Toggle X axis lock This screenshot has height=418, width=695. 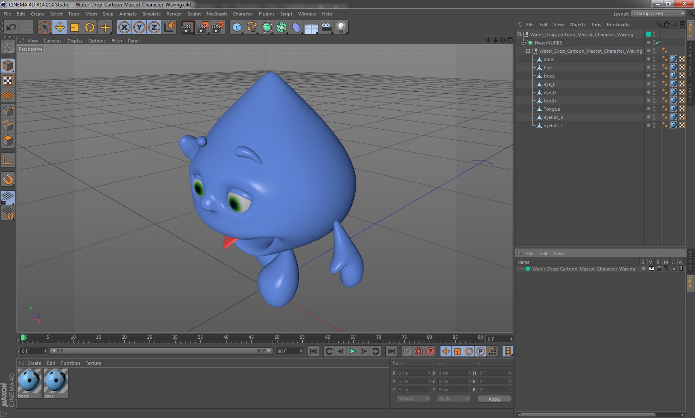click(x=124, y=27)
